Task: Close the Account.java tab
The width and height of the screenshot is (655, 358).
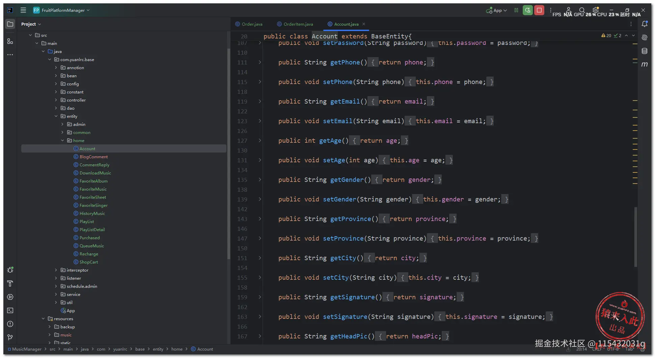Action: pyautogui.click(x=364, y=24)
